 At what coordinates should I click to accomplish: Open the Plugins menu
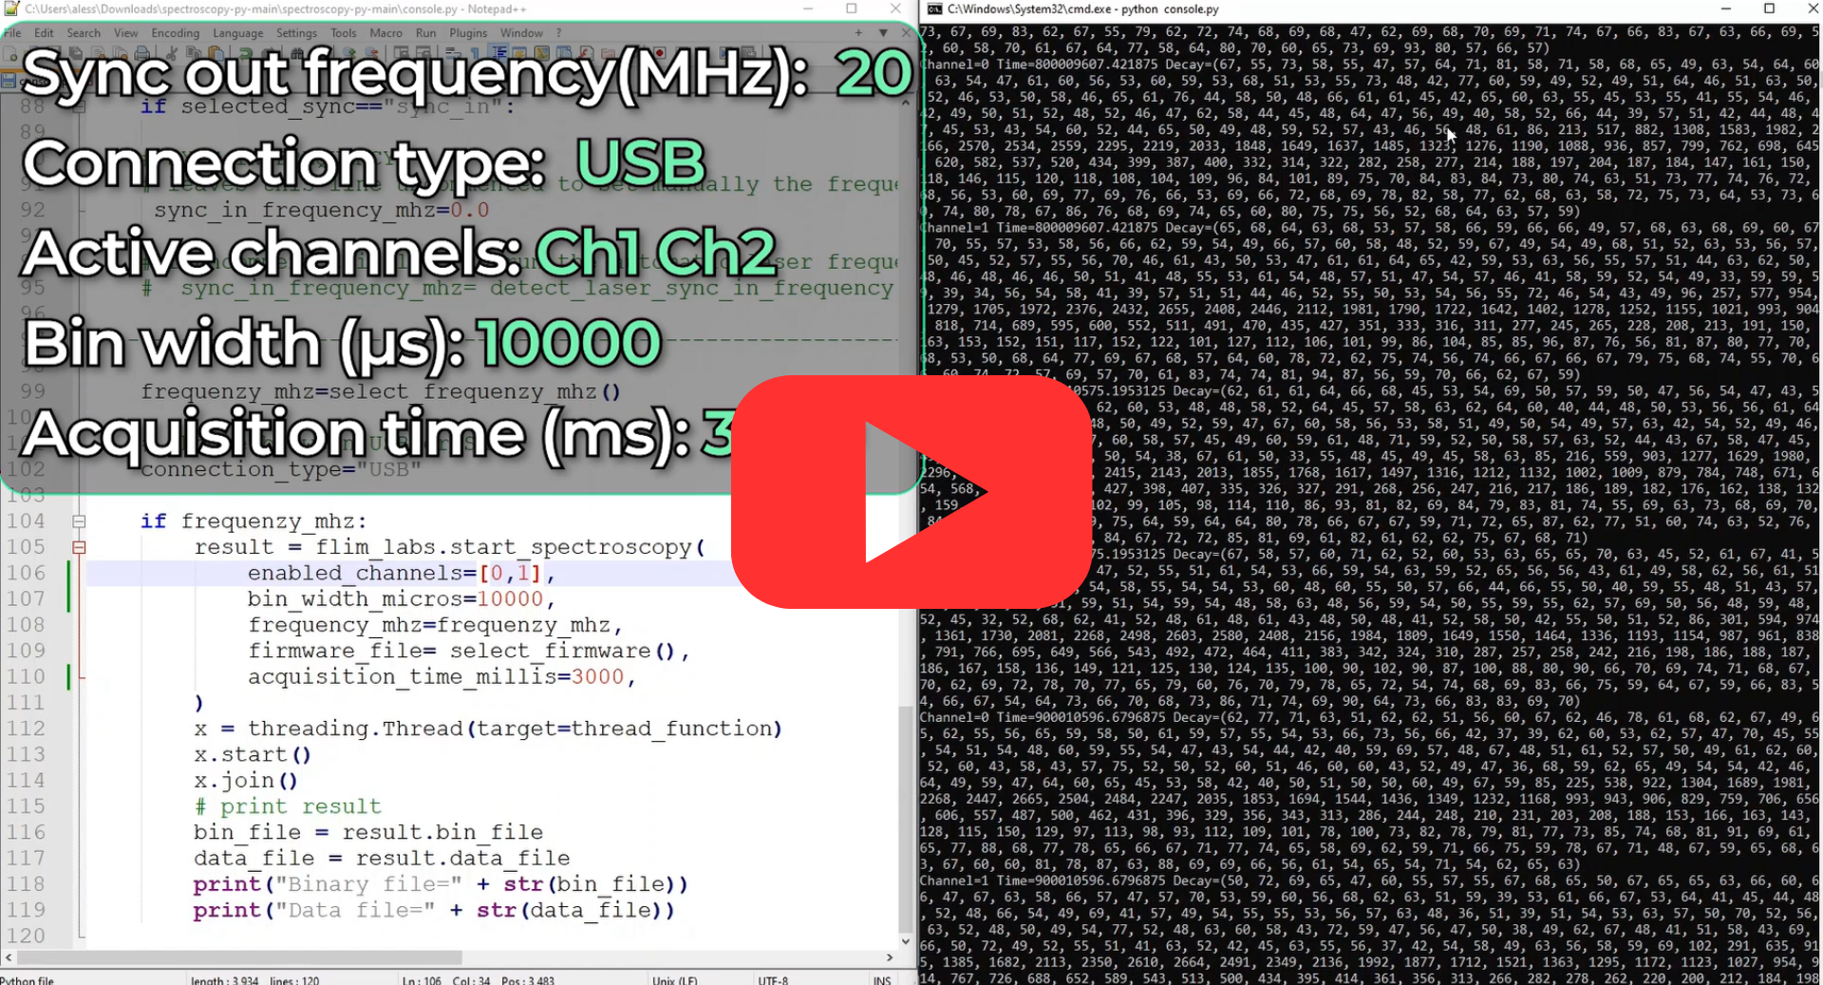[468, 32]
